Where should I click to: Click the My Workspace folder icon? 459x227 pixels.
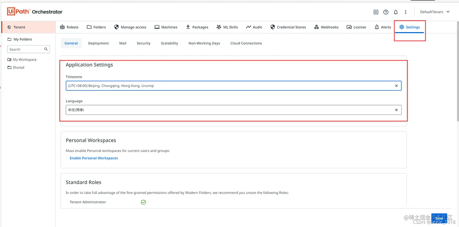coord(9,59)
